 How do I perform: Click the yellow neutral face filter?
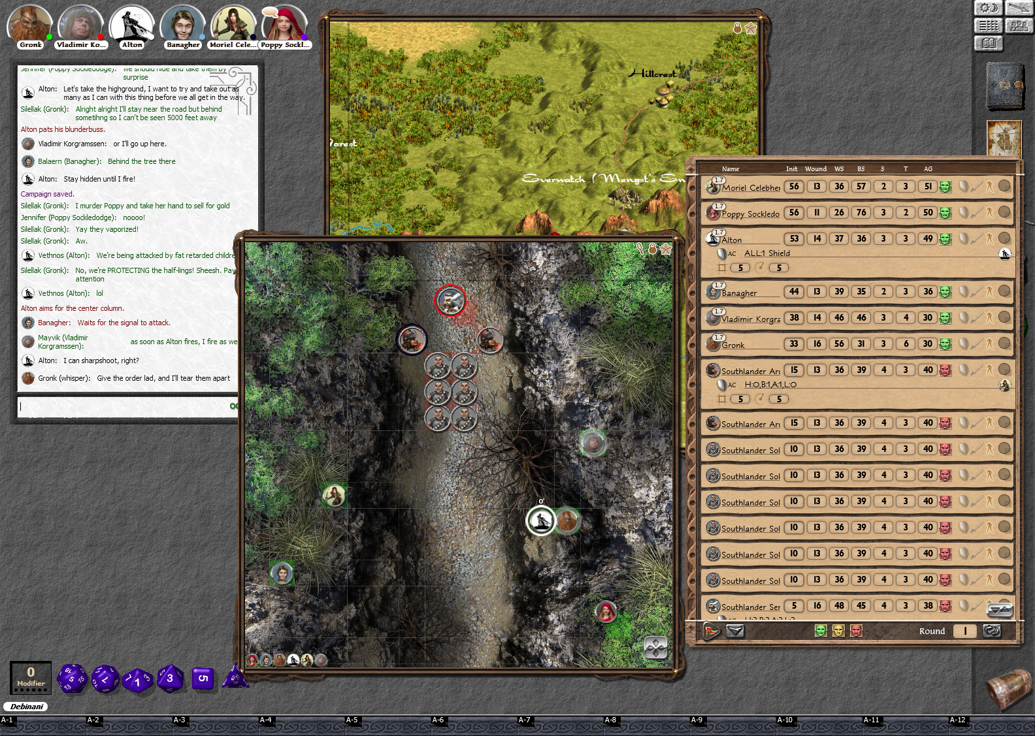click(x=838, y=631)
